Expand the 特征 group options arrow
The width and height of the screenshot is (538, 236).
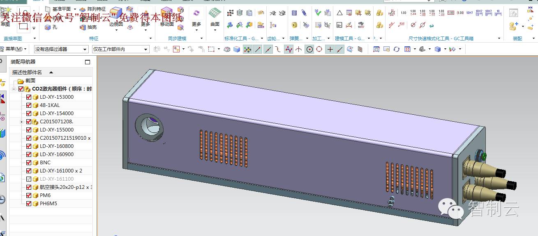tap(150, 39)
